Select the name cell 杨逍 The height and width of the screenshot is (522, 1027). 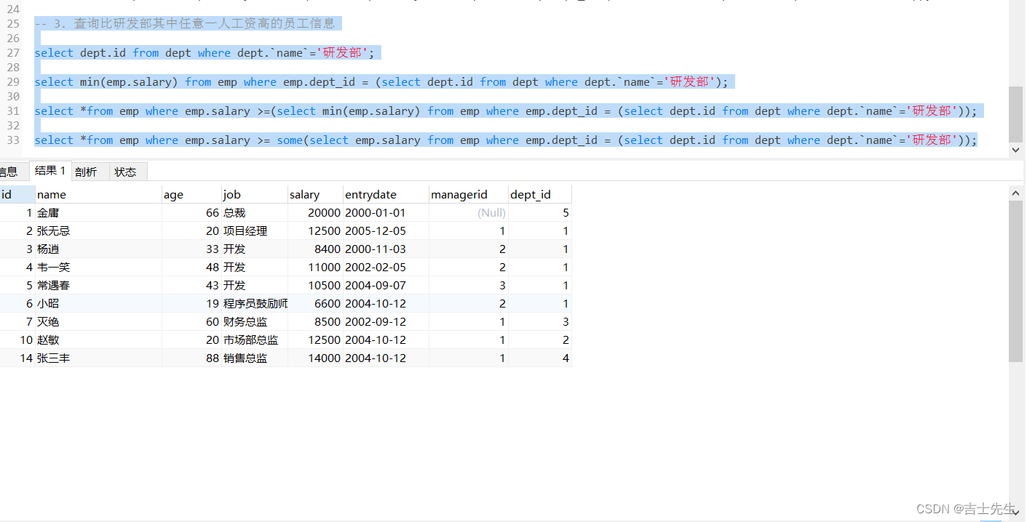[x=98, y=249]
